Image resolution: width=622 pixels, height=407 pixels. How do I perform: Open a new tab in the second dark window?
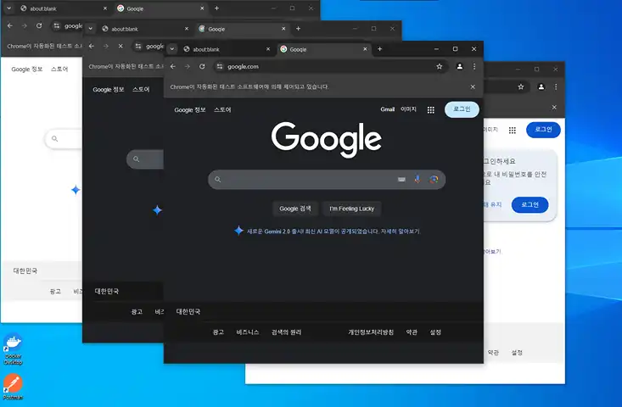(x=299, y=29)
